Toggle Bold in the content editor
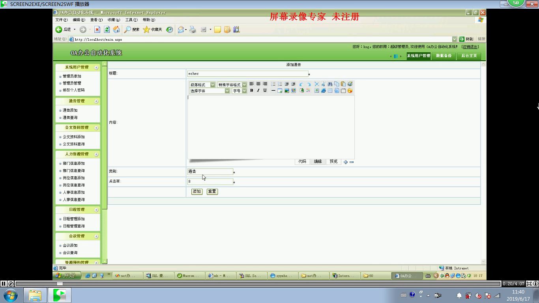539x303 pixels. pyautogui.click(x=251, y=91)
